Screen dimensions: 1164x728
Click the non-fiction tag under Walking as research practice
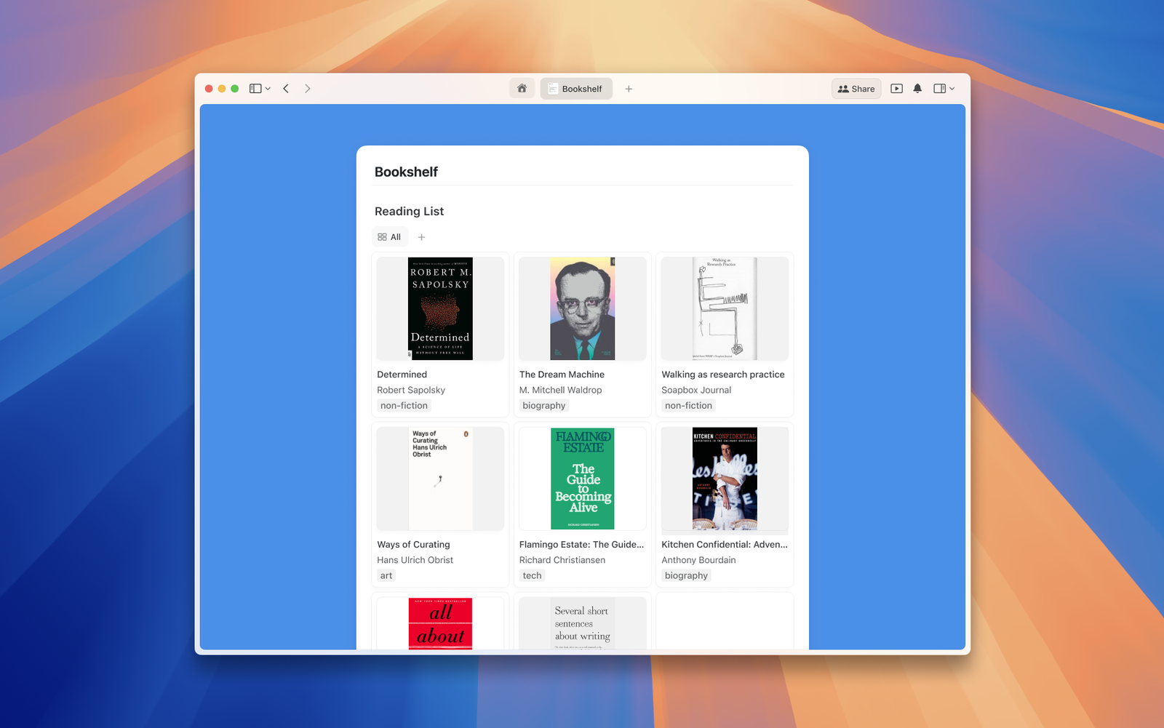coord(688,406)
